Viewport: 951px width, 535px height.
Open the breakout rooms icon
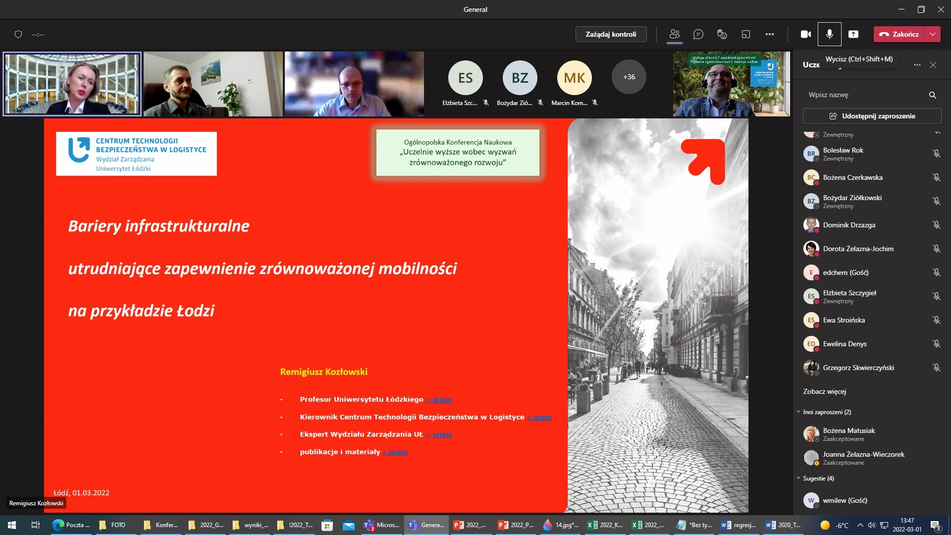pos(745,34)
